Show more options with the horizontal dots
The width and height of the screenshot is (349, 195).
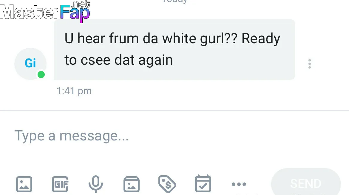click(x=239, y=184)
